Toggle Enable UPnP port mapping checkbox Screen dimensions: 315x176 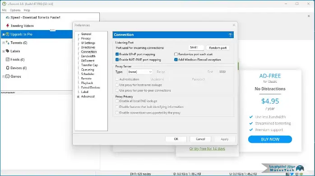tap(117, 54)
